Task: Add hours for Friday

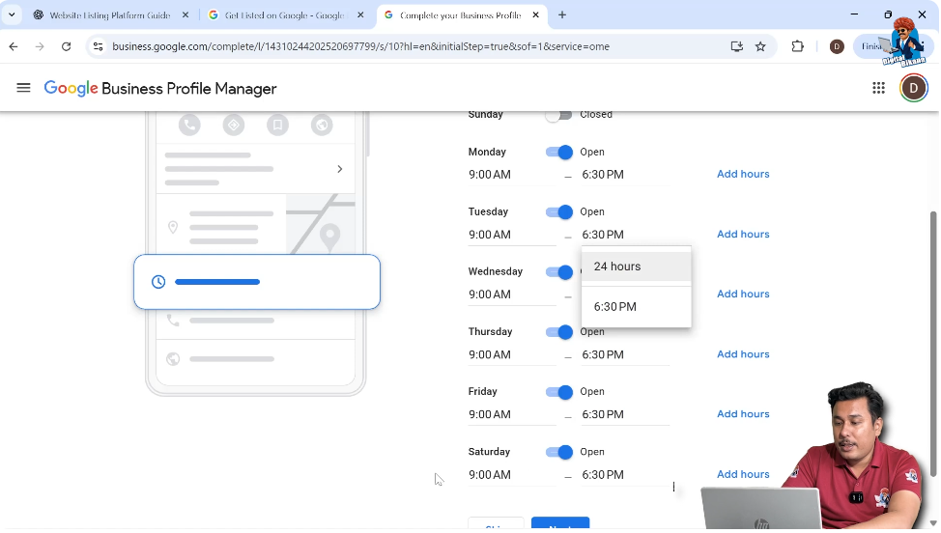Action: coord(743,413)
